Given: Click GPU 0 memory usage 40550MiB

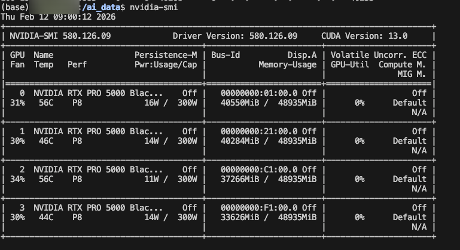Looking at the screenshot, I should click(240, 103).
